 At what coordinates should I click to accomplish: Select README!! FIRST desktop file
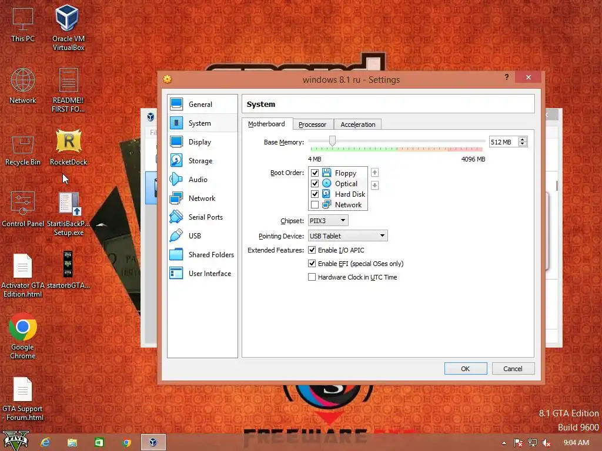(x=68, y=90)
